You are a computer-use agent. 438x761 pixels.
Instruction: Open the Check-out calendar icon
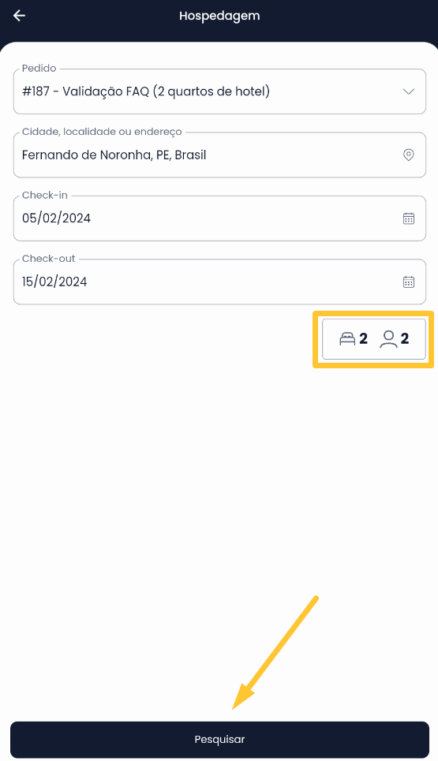pyautogui.click(x=408, y=282)
